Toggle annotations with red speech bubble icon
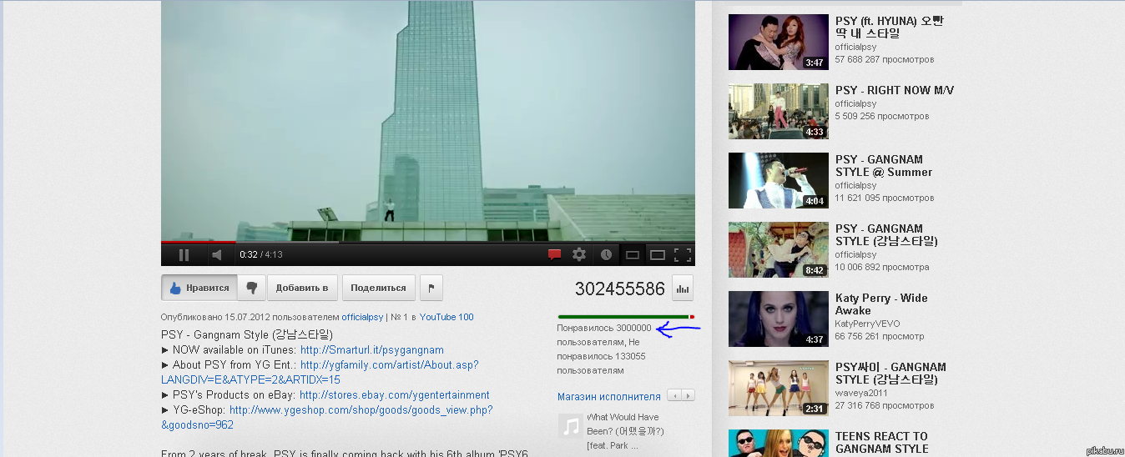 (x=554, y=255)
